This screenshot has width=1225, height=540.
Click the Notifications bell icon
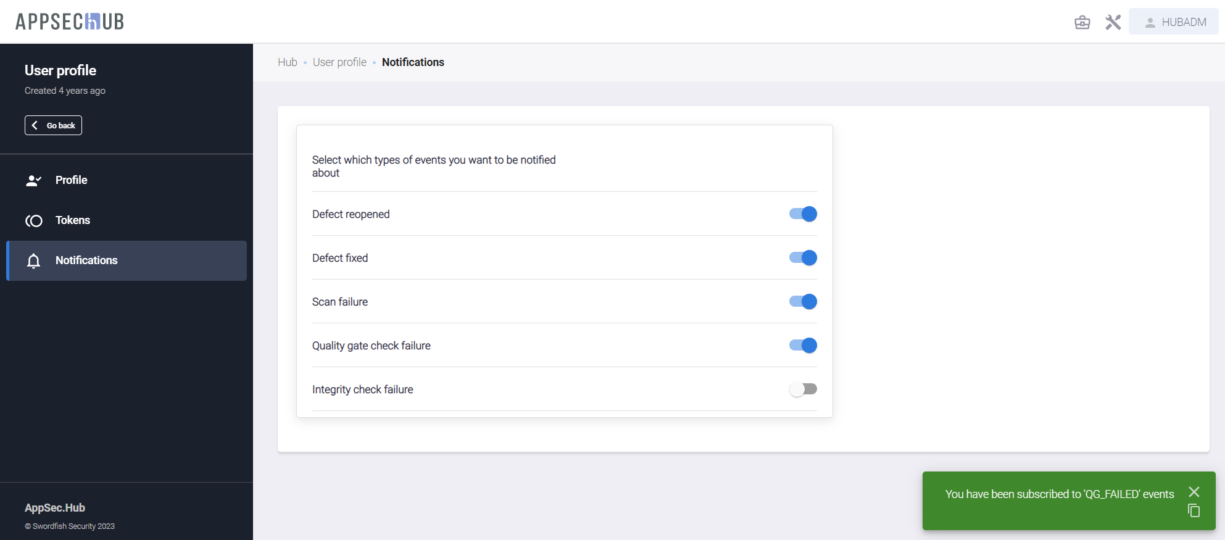[x=33, y=260]
